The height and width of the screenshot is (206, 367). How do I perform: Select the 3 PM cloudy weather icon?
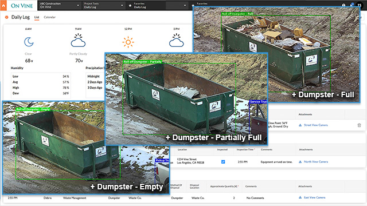pyautogui.click(x=177, y=41)
